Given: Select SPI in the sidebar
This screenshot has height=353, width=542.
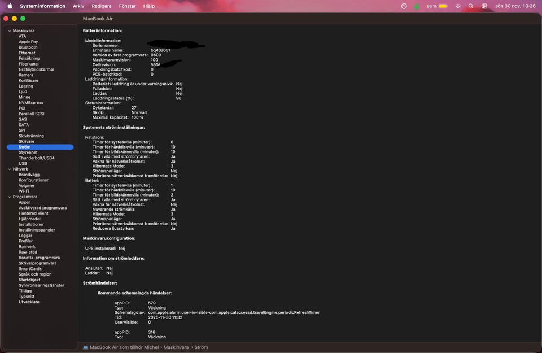Looking at the screenshot, I should pyautogui.click(x=22, y=130).
